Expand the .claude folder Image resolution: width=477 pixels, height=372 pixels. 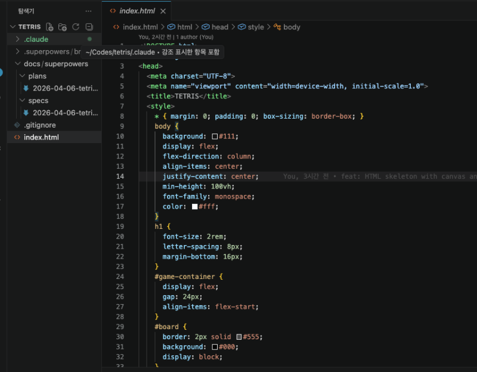click(36, 39)
